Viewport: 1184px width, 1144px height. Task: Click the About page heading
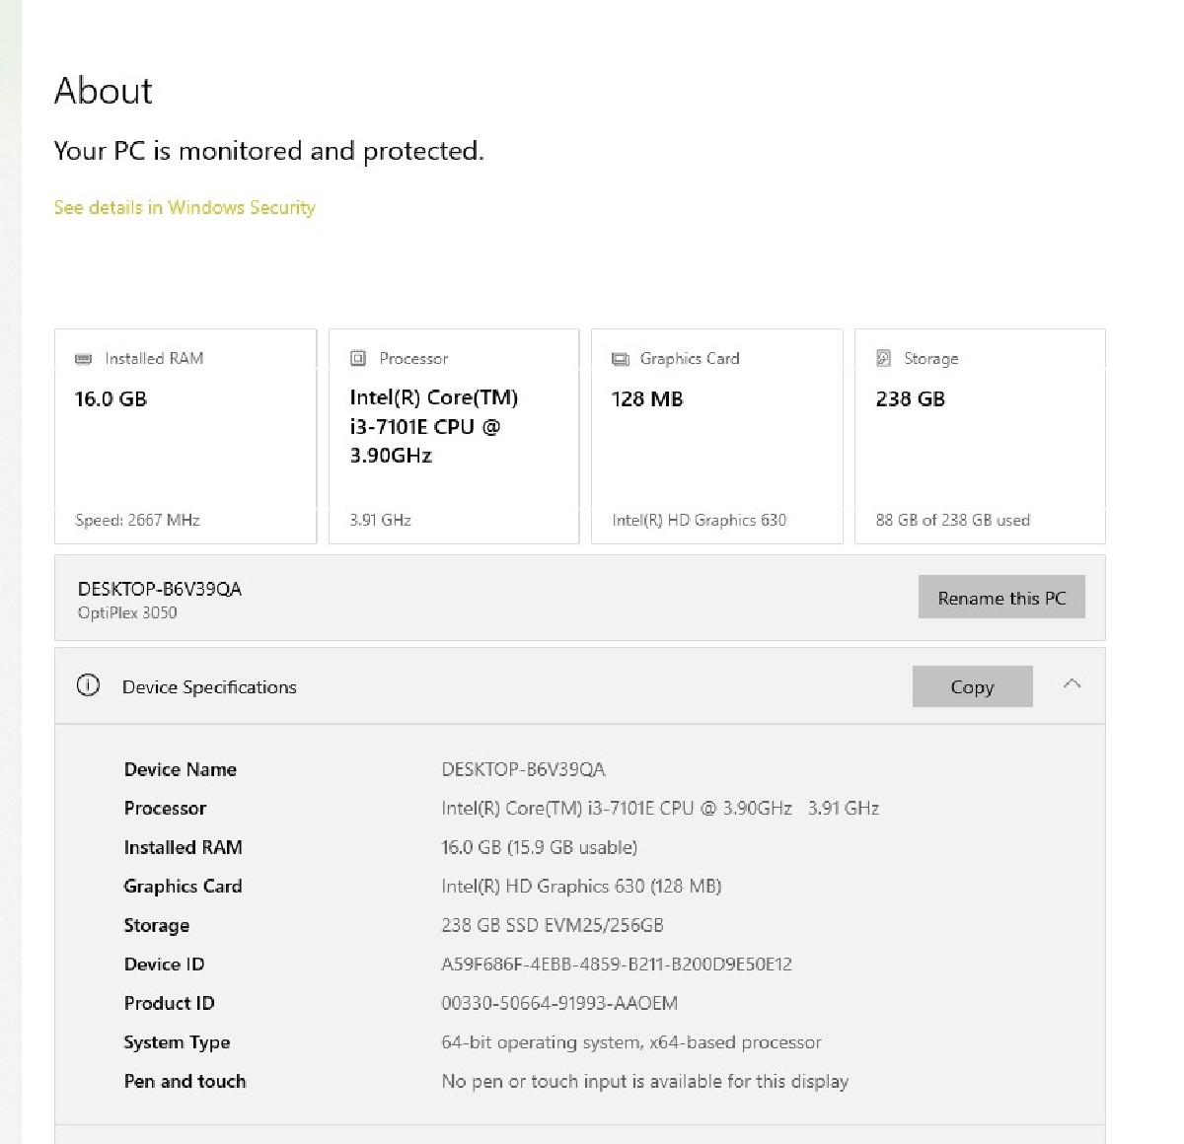point(104,91)
